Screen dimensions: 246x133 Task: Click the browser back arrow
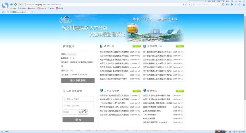[x=11, y=4]
